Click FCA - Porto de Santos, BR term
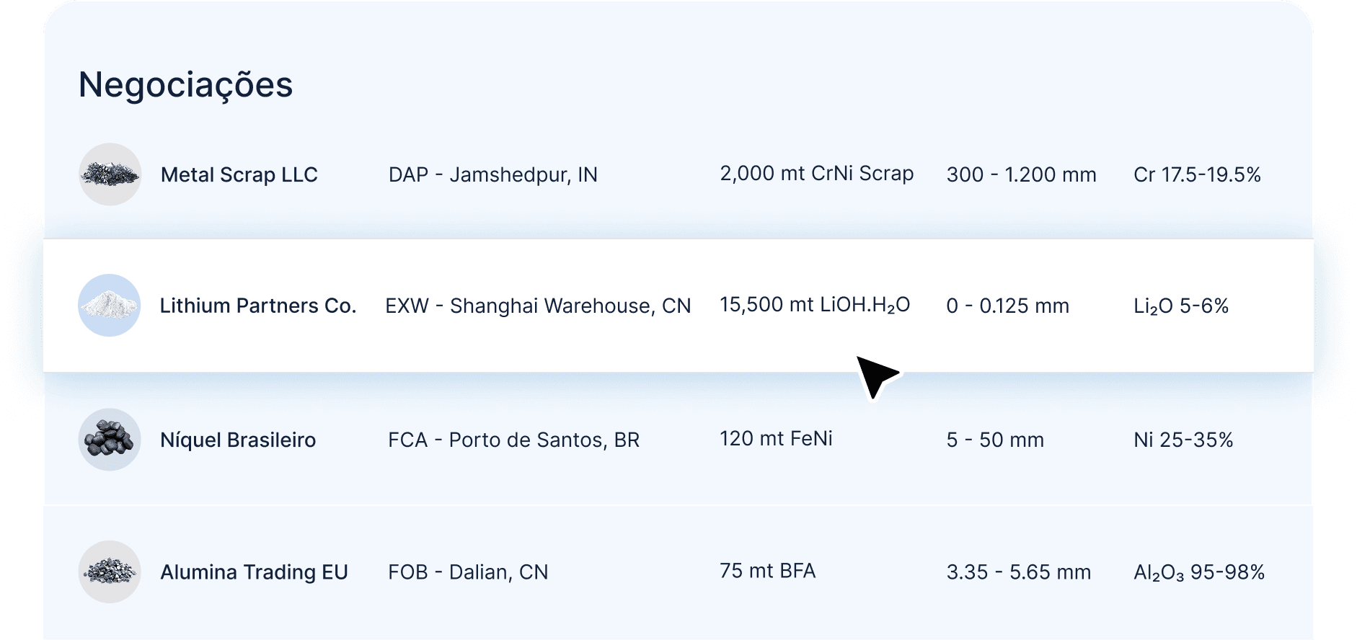 click(x=514, y=440)
